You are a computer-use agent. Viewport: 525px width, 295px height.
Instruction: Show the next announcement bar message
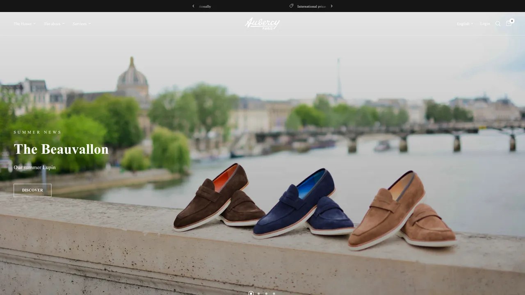tap(331, 6)
